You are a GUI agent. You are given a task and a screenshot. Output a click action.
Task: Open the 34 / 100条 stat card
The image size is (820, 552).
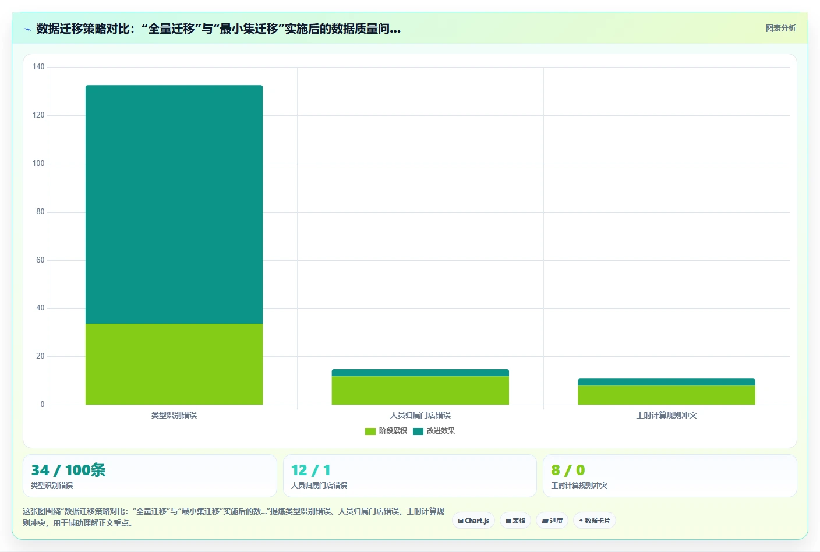(x=150, y=476)
